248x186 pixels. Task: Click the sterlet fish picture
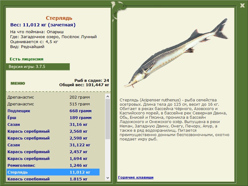coord(176,53)
